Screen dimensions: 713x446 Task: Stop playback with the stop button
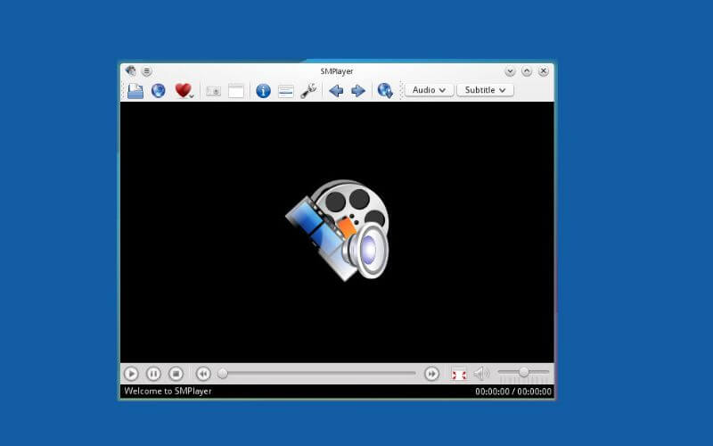(x=176, y=374)
